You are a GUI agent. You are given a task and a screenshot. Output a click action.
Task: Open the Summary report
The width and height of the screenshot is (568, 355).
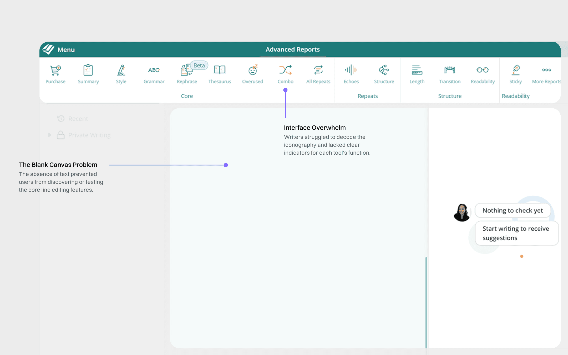pyautogui.click(x=88, y=74)
